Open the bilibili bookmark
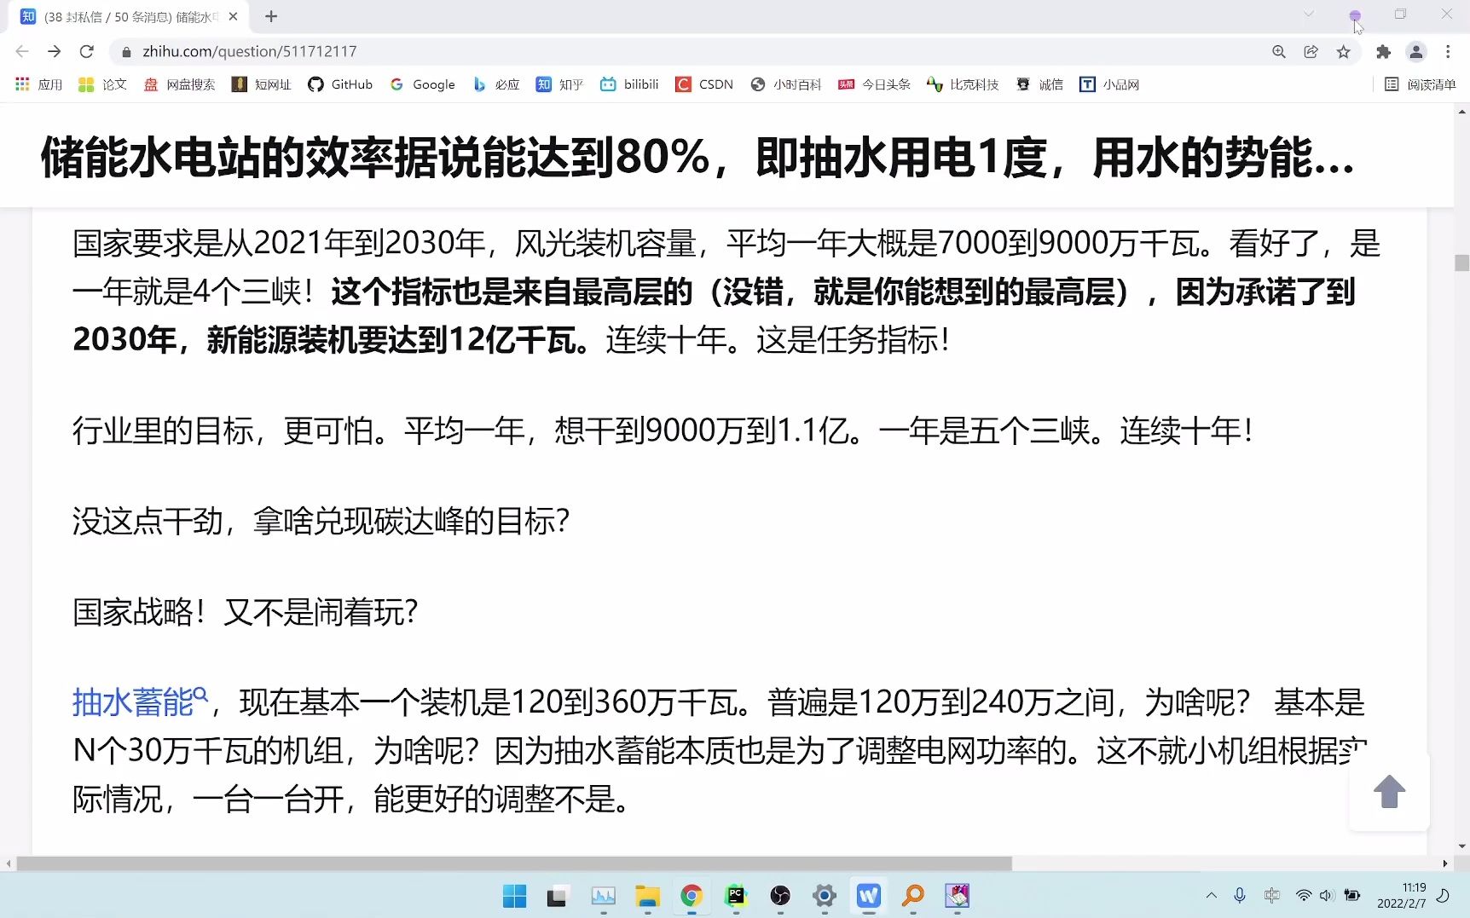 [629, 84]
